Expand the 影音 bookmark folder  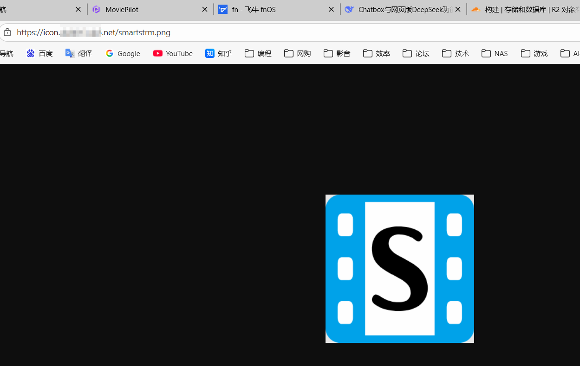pos(337,53)
